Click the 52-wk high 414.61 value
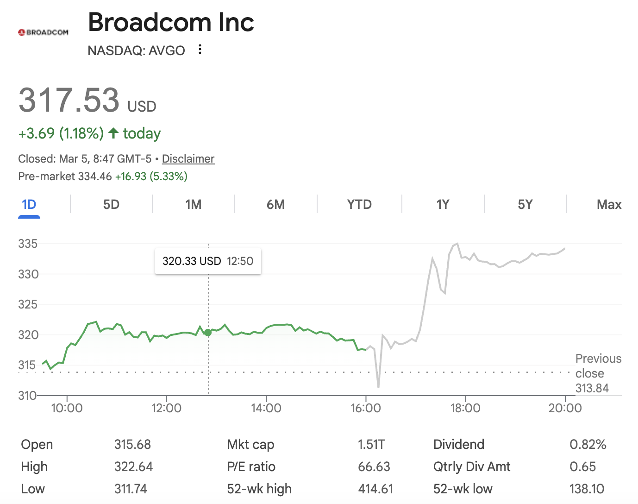The width and height of the screenshot is (638, 504). tap(376, 489)
